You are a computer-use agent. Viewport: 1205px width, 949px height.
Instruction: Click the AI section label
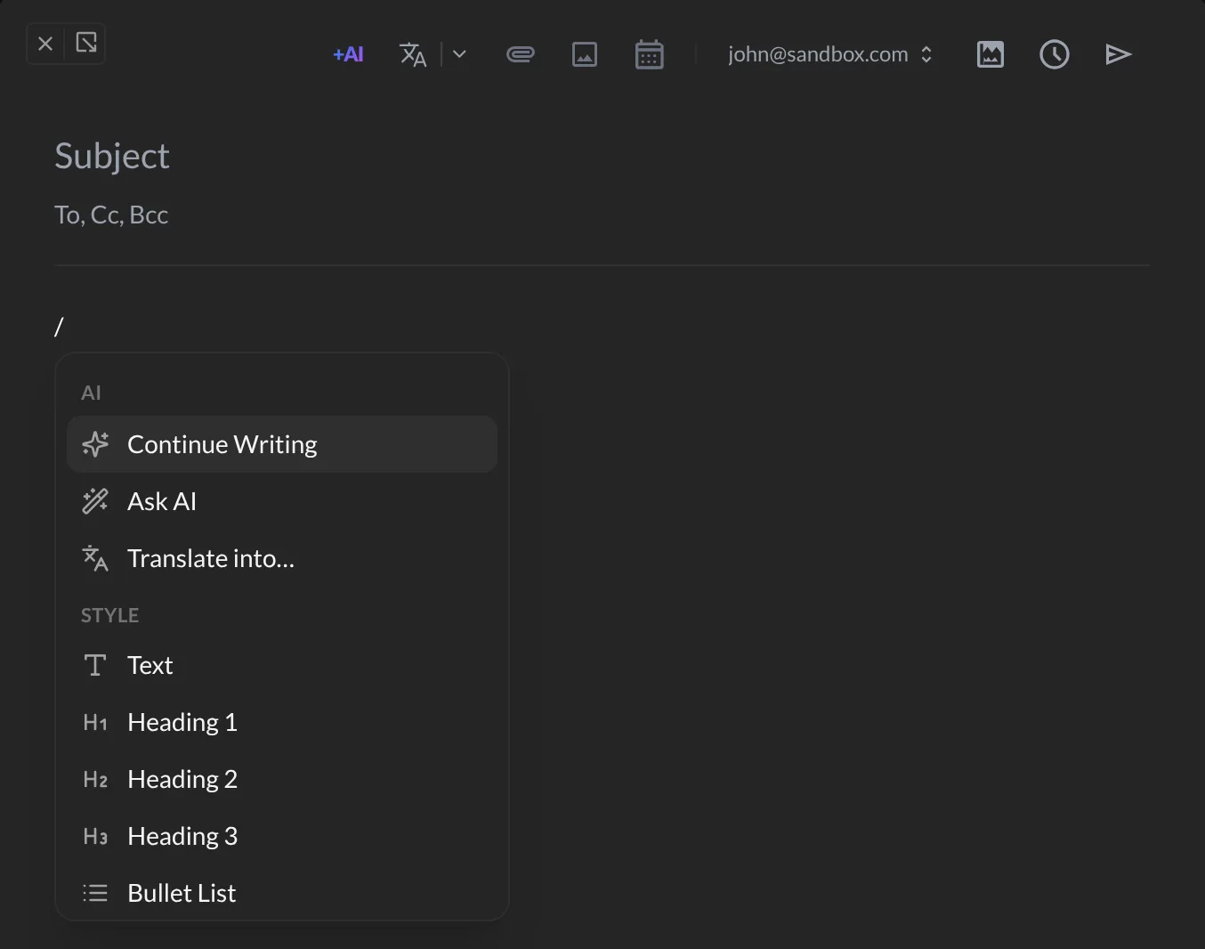pyautogui.click(x=91, y=393)
